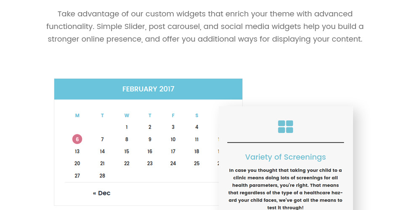The width and height of the screenshot is (406, 210).
Task: Choose date 3 in the calendar
Action: [x=173, y=127]
